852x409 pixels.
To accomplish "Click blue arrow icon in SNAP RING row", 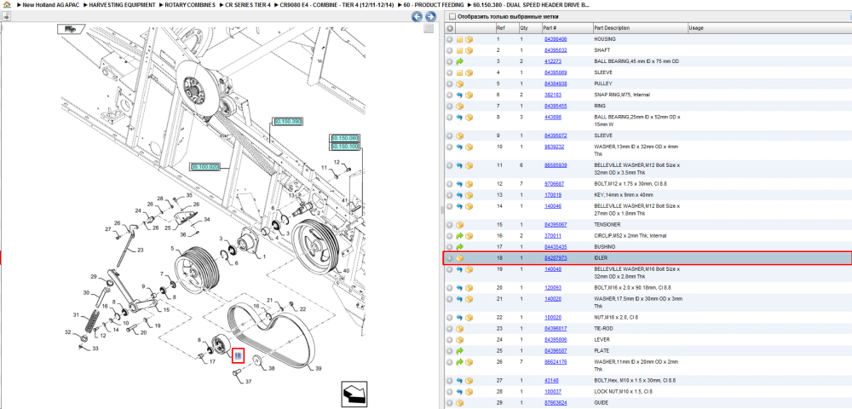I will pyautogui.click(x=459, y=95).
